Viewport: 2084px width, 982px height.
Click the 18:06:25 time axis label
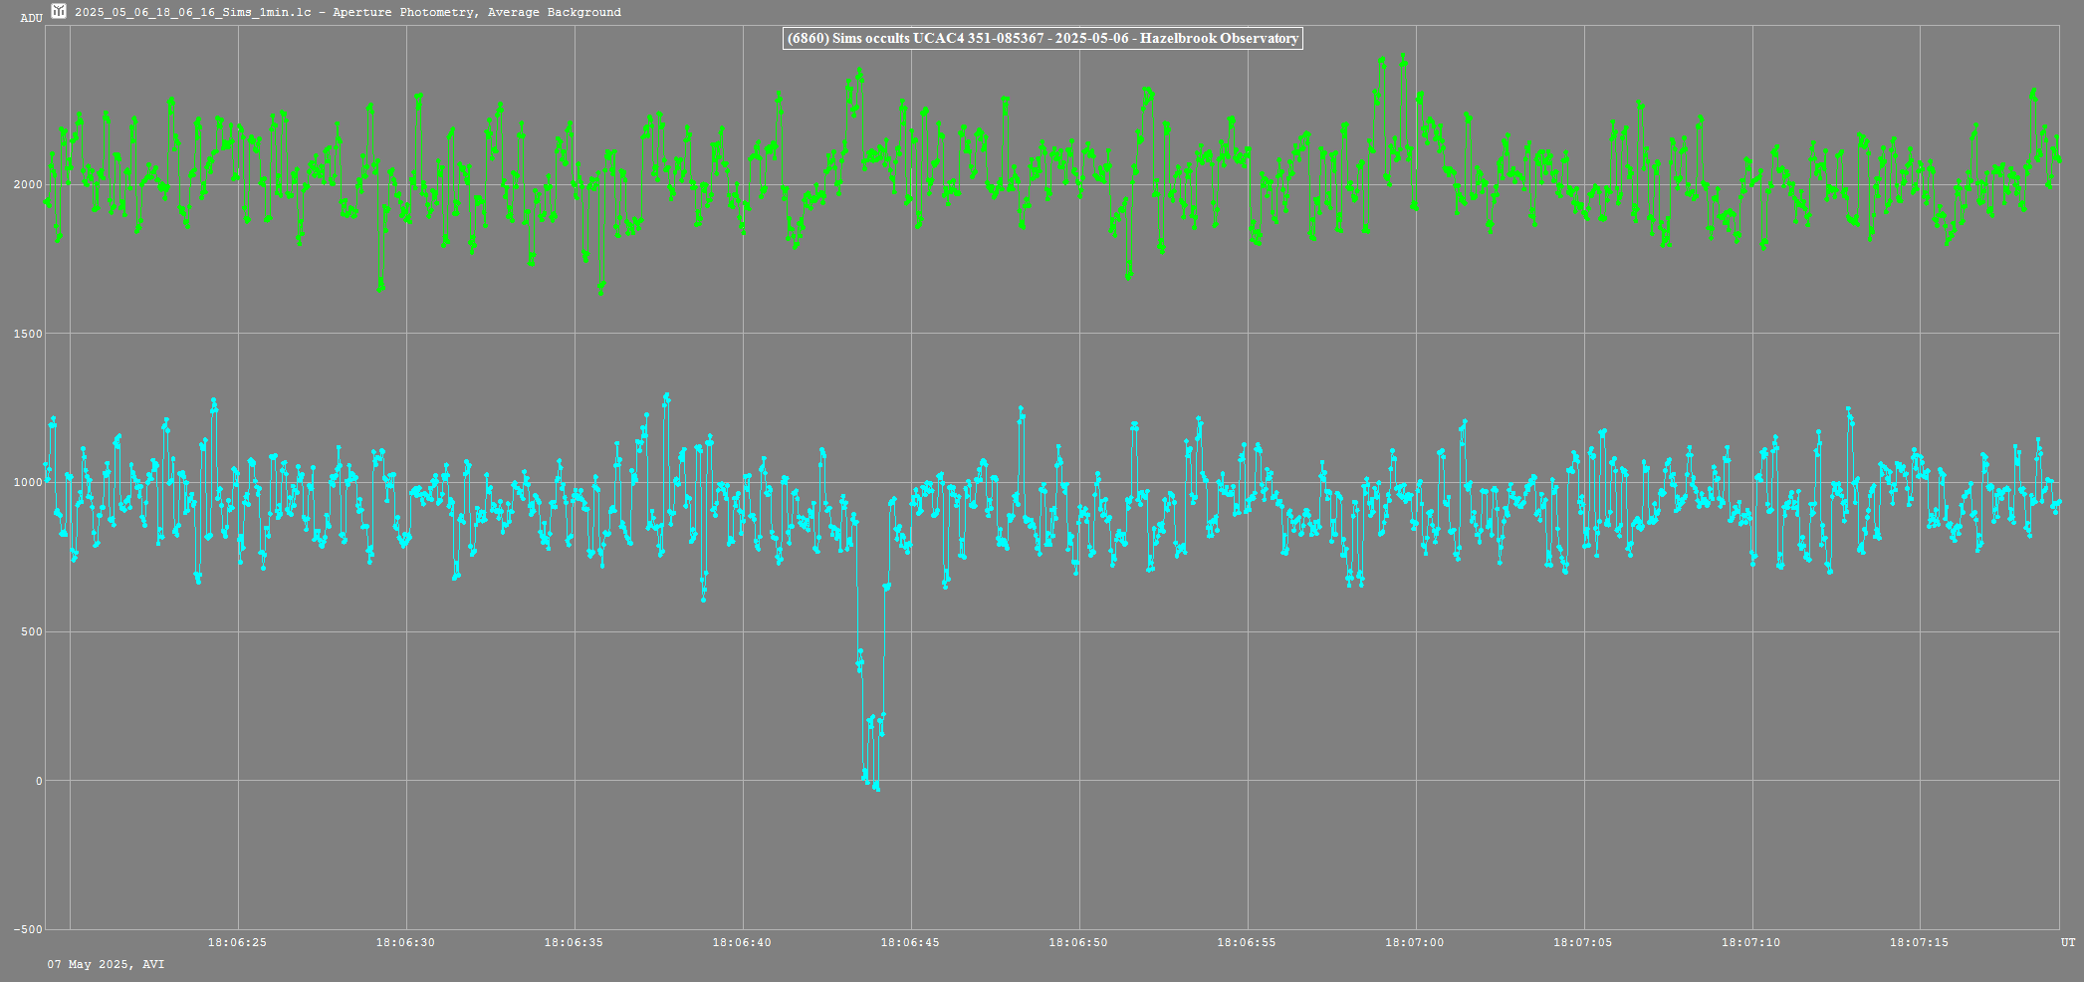(x=237, y=942)
